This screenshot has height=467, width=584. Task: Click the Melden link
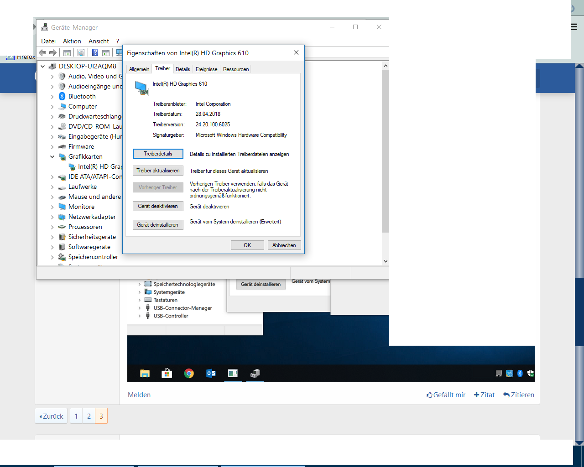pos(139,395)
